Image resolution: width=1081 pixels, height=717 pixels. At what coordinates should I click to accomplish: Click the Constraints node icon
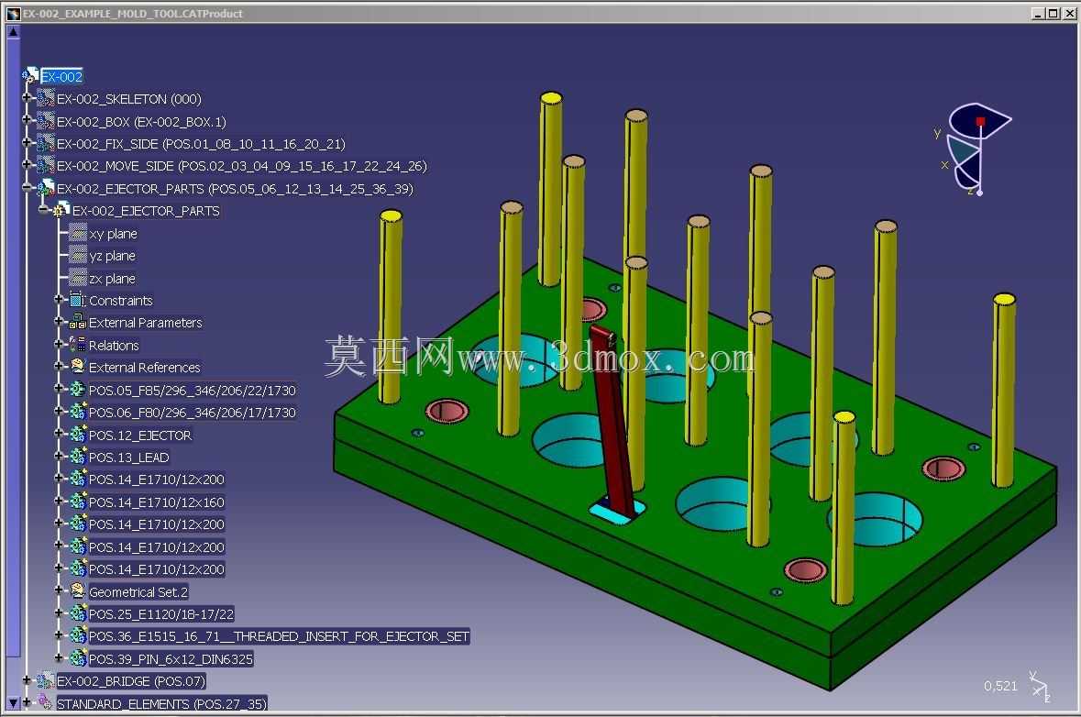click(78, 300)
